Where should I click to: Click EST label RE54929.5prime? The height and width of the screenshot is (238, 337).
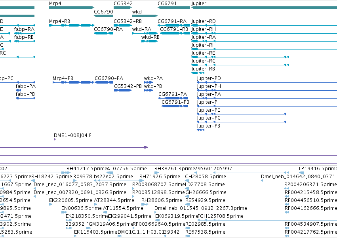coord(205,201)
